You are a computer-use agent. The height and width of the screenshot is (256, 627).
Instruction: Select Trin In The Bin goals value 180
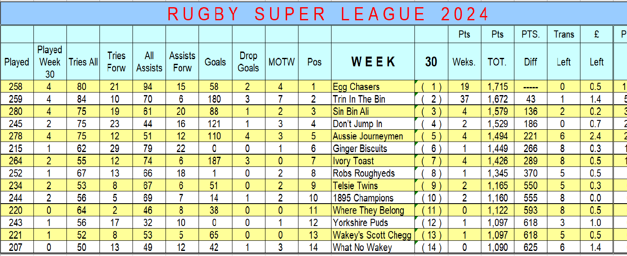coord(215,99)
